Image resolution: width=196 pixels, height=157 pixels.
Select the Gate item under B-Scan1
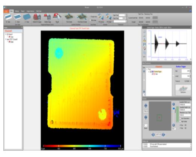point(11,37)
